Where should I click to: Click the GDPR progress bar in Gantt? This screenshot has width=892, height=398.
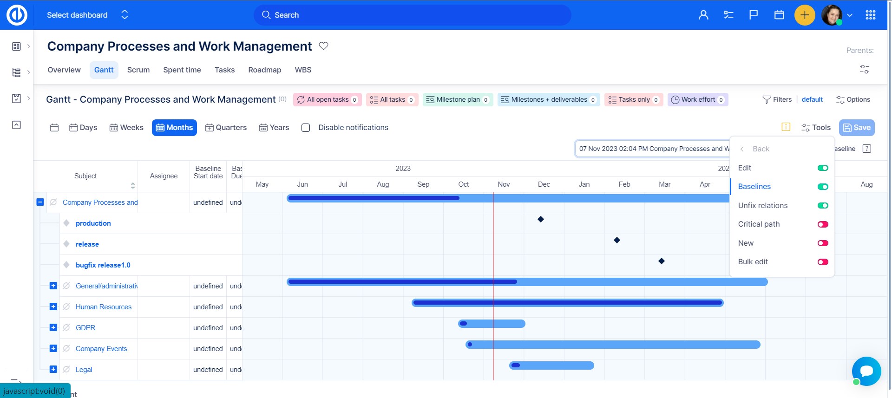click(492, 324)
